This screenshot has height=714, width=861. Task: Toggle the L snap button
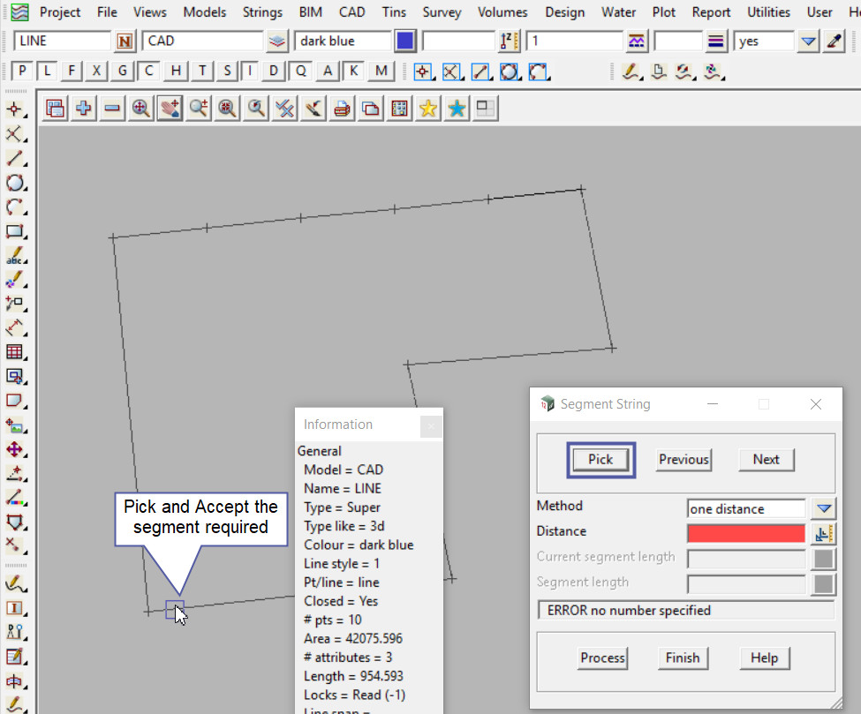[x=48, y=71]
